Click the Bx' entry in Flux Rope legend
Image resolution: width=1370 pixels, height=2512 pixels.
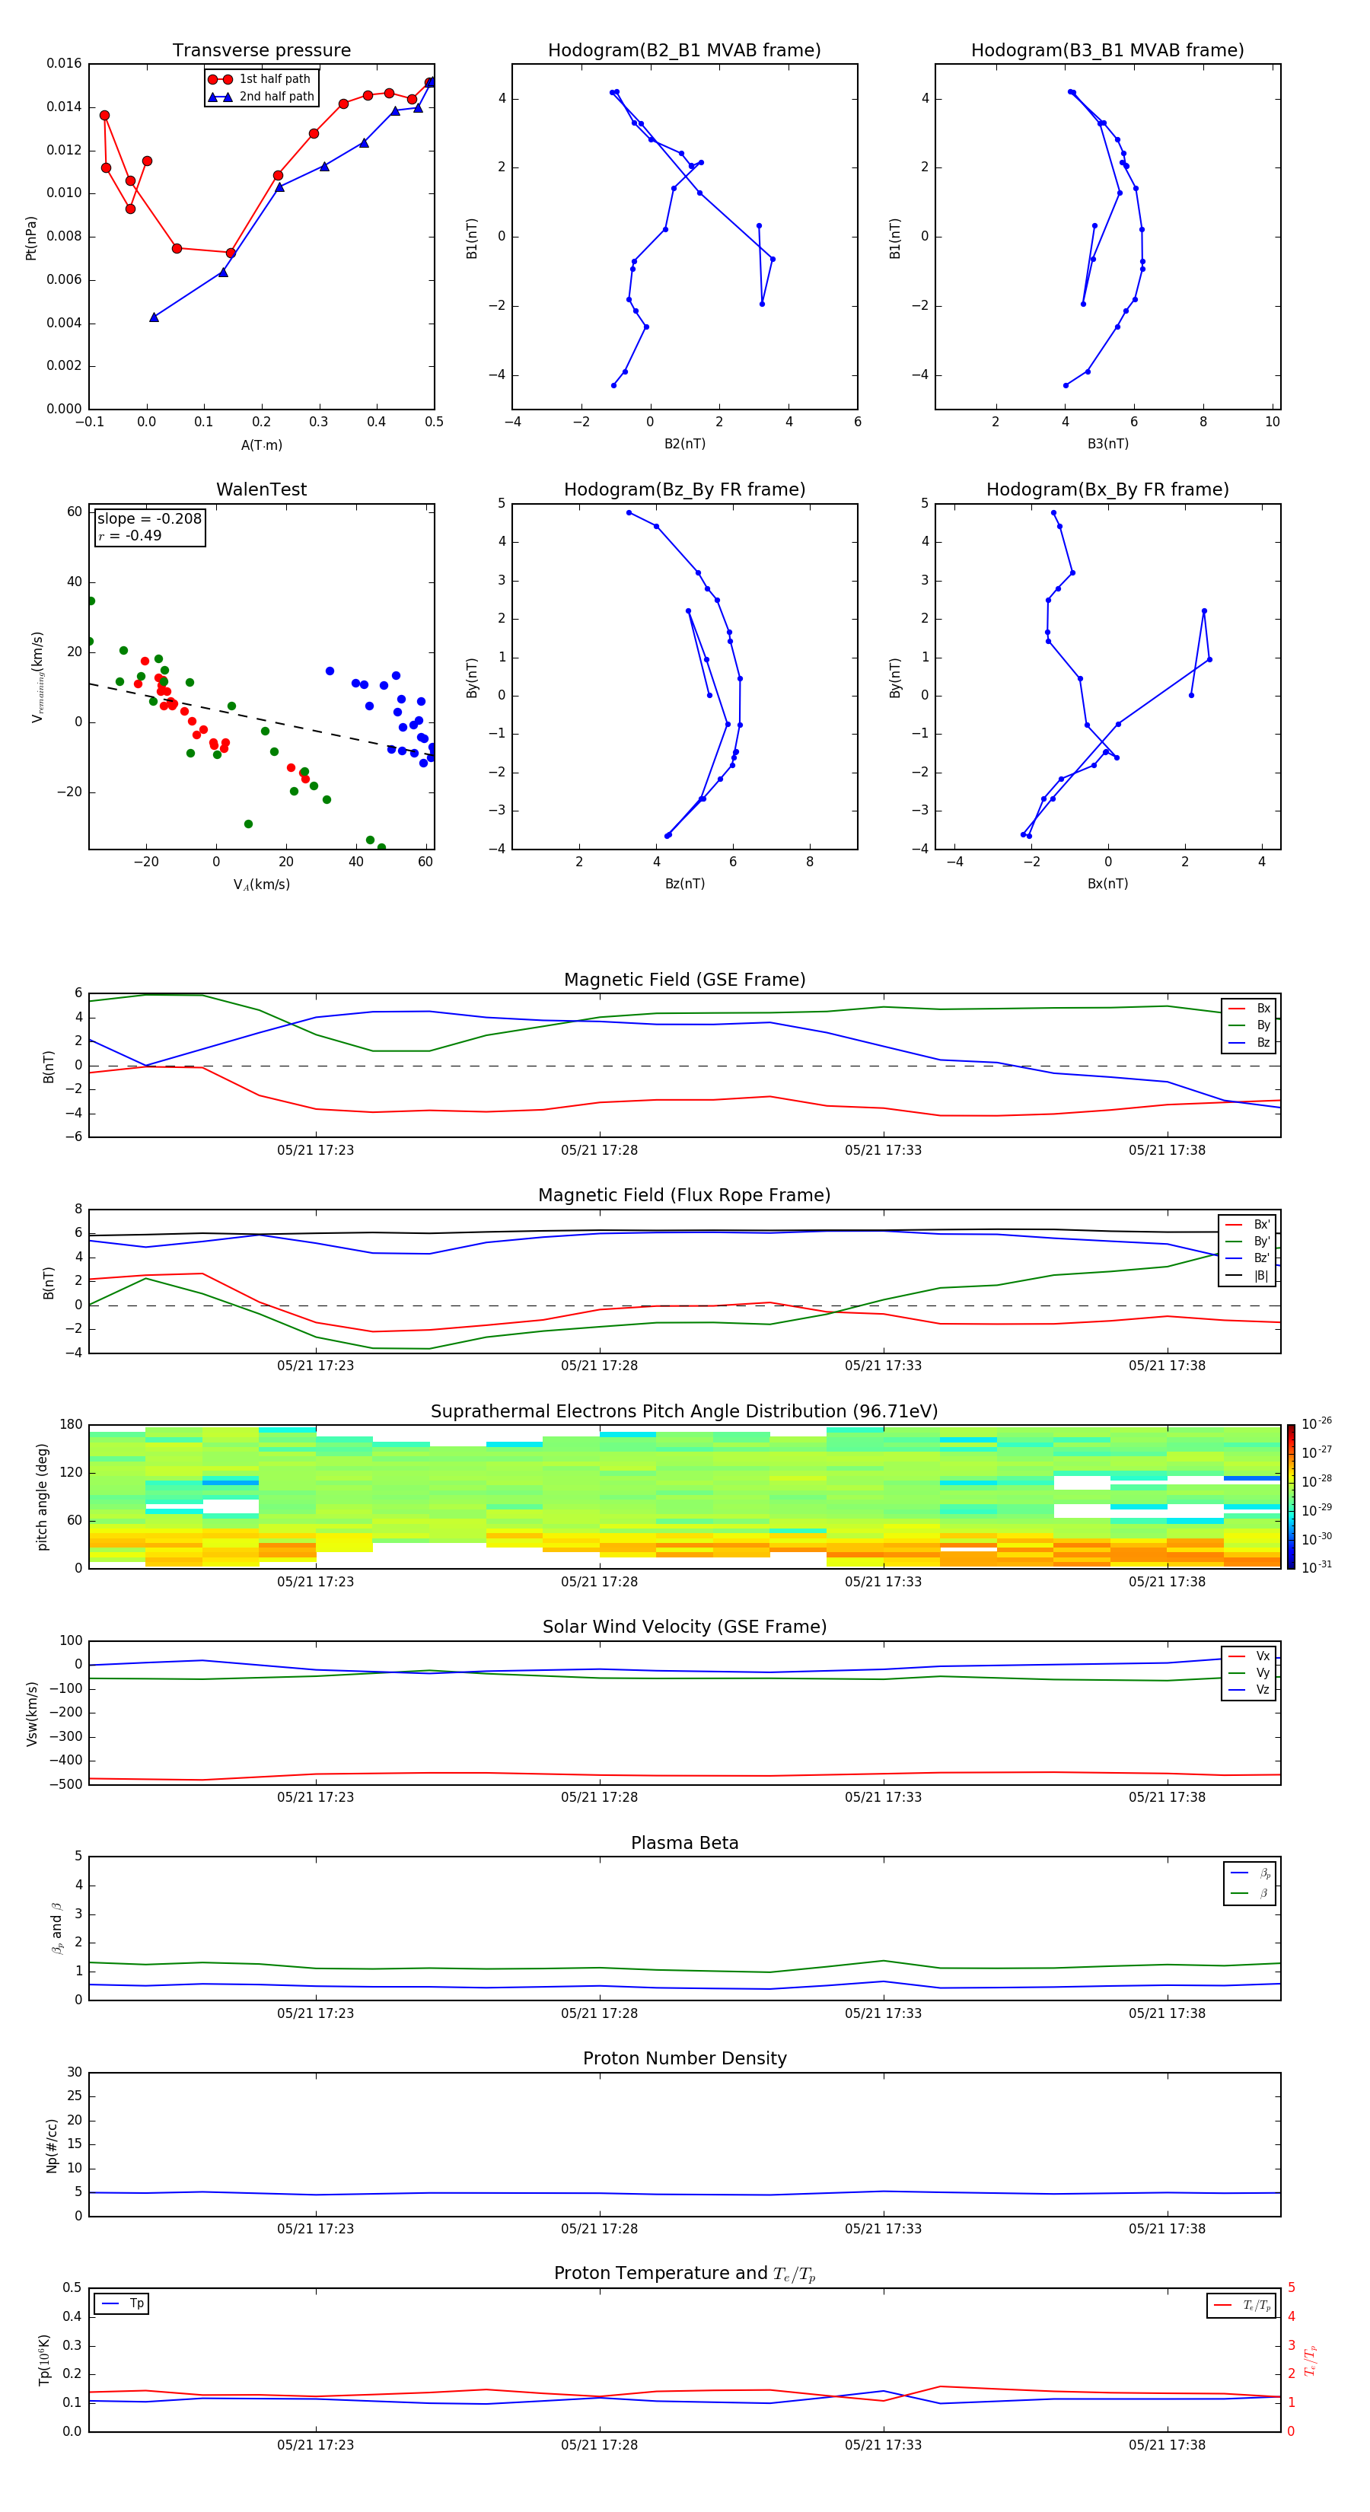(x=1248, y=1225)
